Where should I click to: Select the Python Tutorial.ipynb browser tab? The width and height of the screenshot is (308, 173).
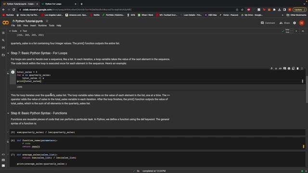(20, 4)
